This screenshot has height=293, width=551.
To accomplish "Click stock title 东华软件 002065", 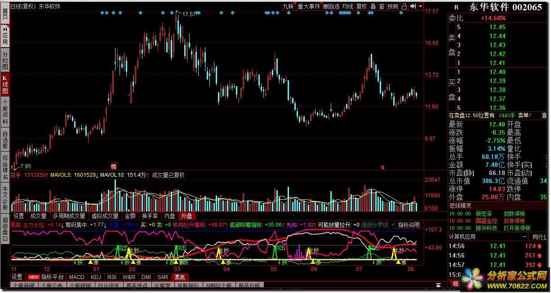I will [x=506, y=7].
